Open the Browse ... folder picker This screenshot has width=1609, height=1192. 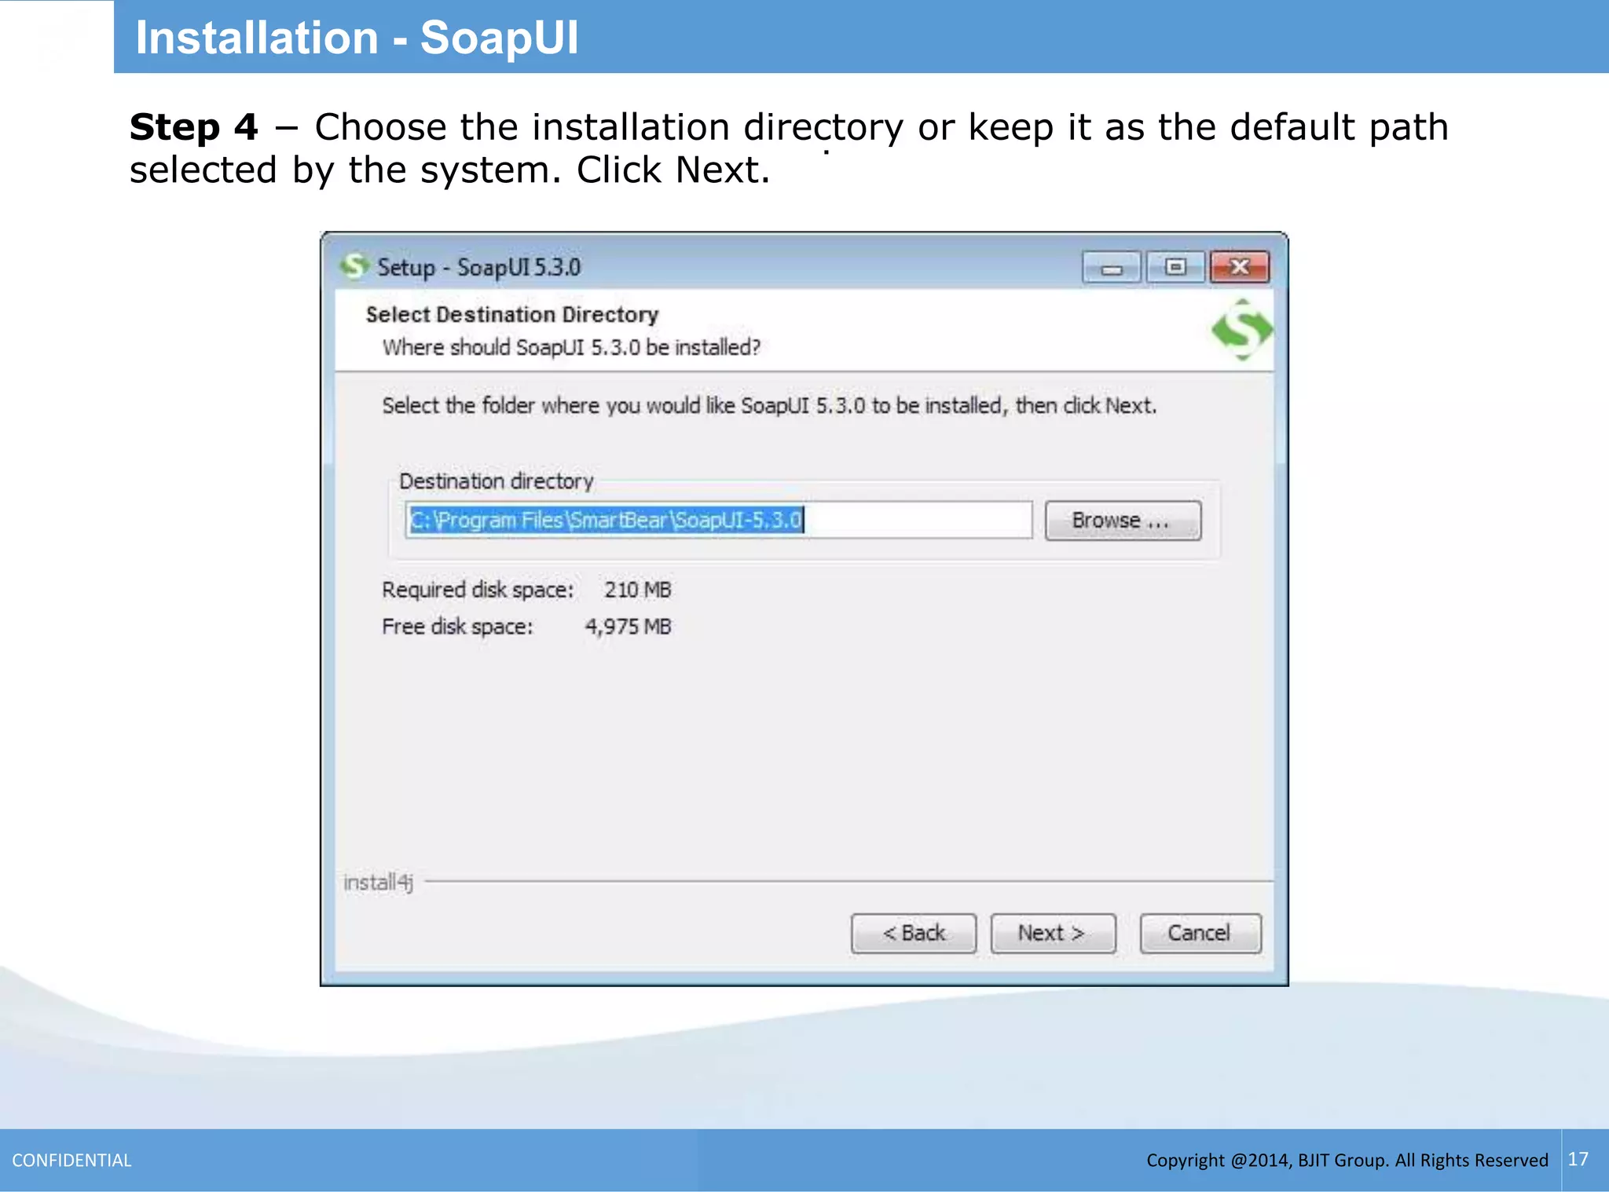[1123, 521]
